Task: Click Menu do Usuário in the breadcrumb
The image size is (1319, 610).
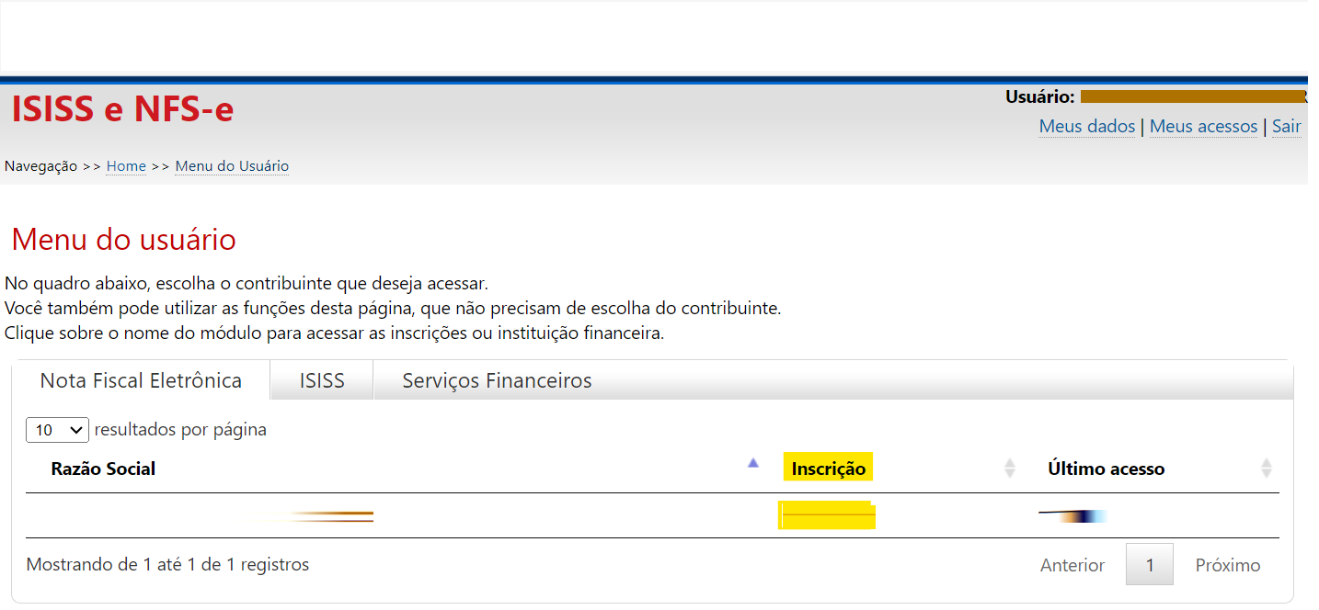Action: (x=231, y=165)
